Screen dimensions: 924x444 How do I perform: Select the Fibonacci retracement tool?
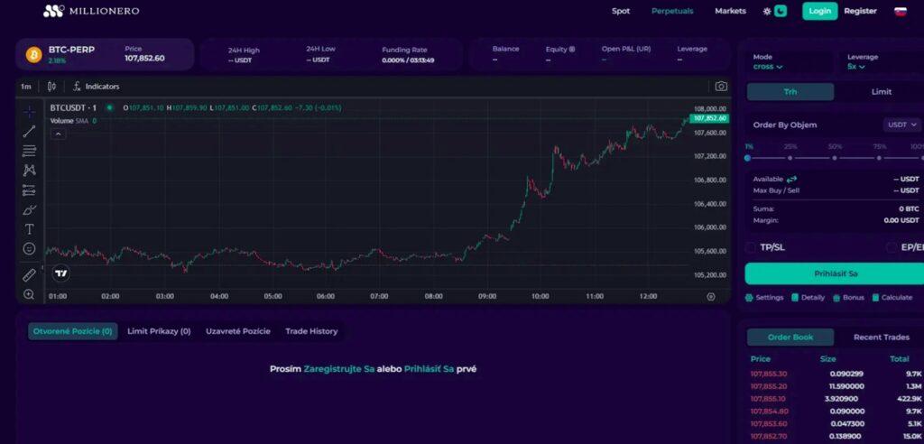pos(29,151)
